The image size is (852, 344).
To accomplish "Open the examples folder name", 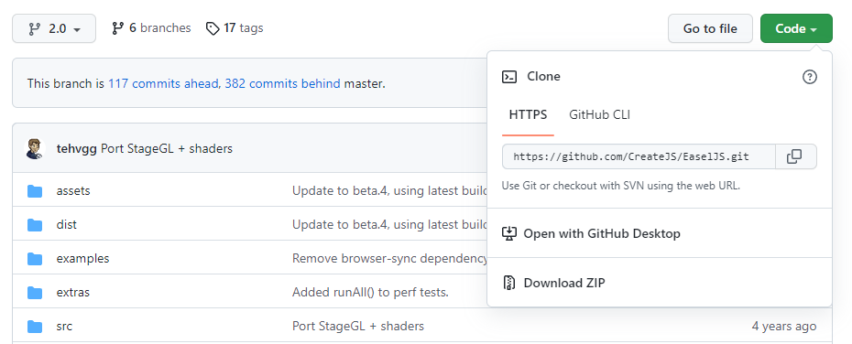I will click(x=82, y=258).
